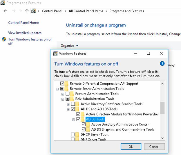Click the forward navigation arrow
The width and height of the screenshot is (181, 155).
14,11
